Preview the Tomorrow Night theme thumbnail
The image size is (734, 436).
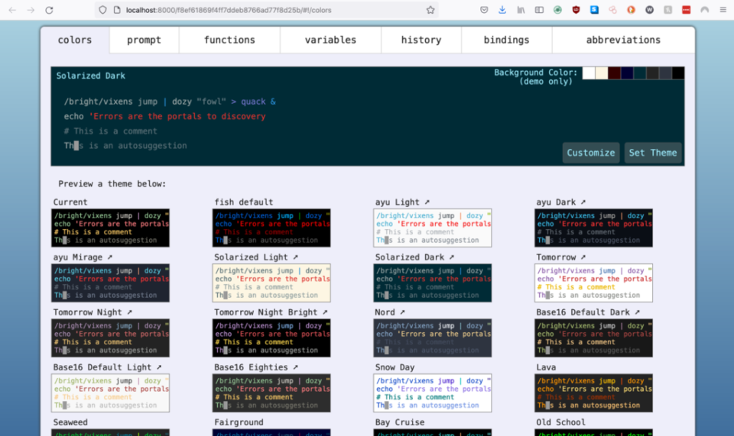click(x=110, y=338)
